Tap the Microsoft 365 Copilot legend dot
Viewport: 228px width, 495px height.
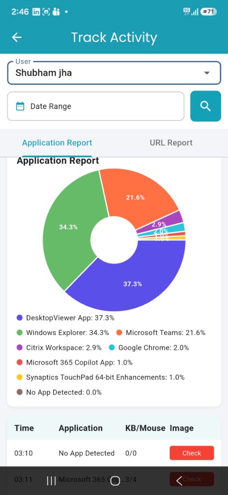coord(19,363)
